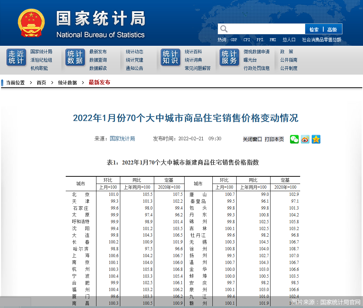
Task: Select 数据查询 in the navigation menu
Action: click(x=98, y=60)
